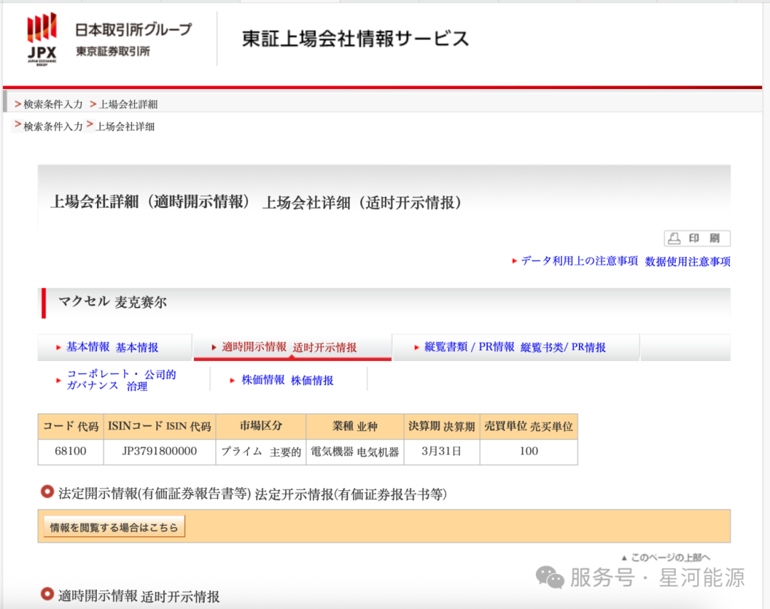This screenshot has height=609, width=770.
Task: Click 上場会社詳細 in top breadcrumb
Action: coord(128,104)
